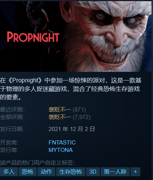The image size is (153, 180).
Task: Open developer FNTASTIC link
Action: coord(62,143)
